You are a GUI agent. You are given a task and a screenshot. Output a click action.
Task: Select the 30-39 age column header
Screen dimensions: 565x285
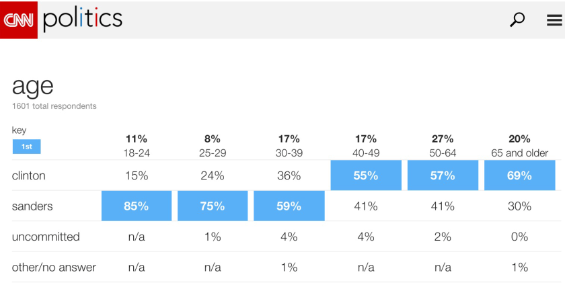289,146
